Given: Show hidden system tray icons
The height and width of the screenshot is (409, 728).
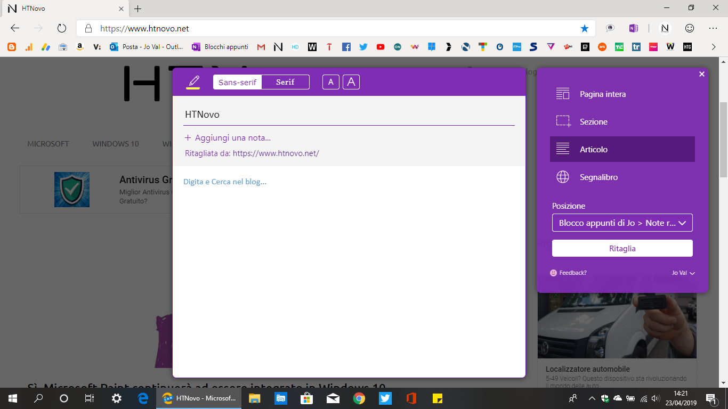Looking at the screenshot, I should pyautogui.click(x=592, y=398).
